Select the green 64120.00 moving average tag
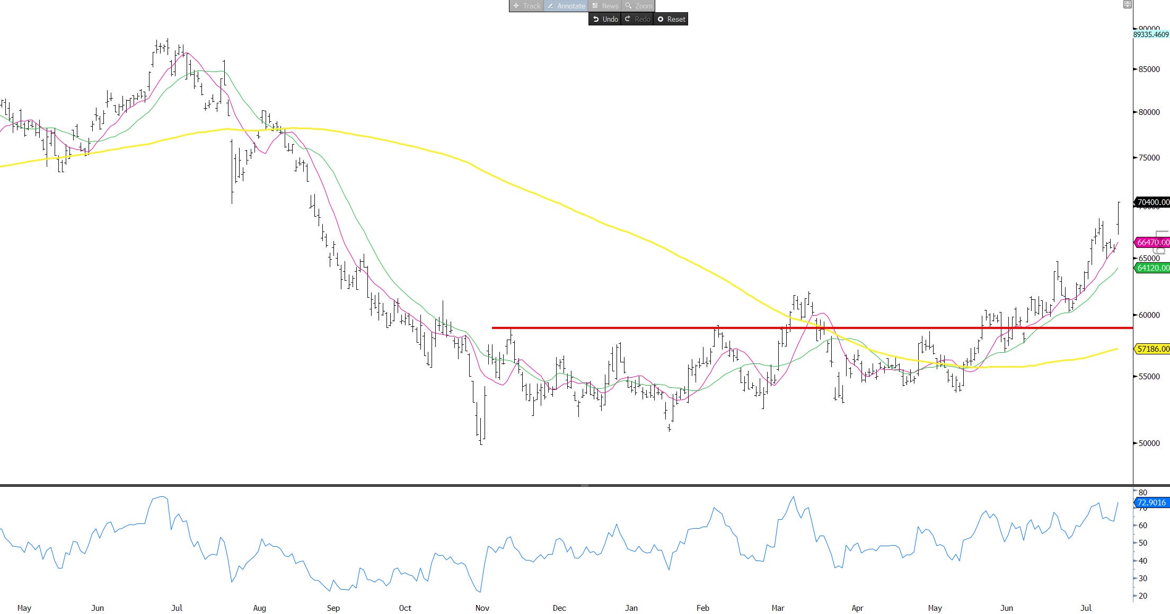This screenshot has height=614, width=1170. 1153,268
